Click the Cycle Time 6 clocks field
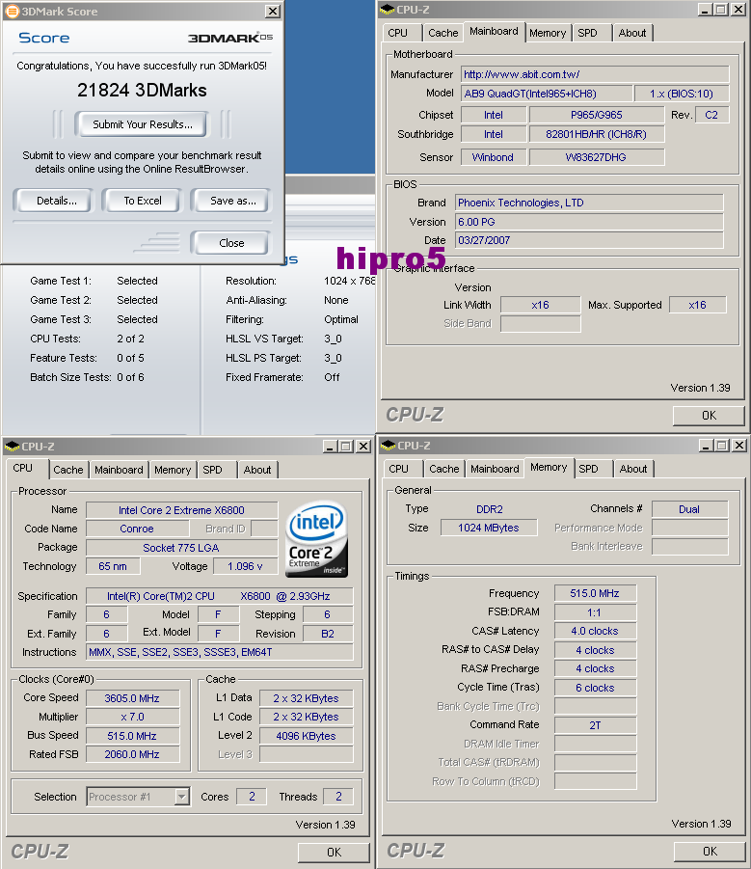Screen dimensions: 751x869 (x=595, y=688)
